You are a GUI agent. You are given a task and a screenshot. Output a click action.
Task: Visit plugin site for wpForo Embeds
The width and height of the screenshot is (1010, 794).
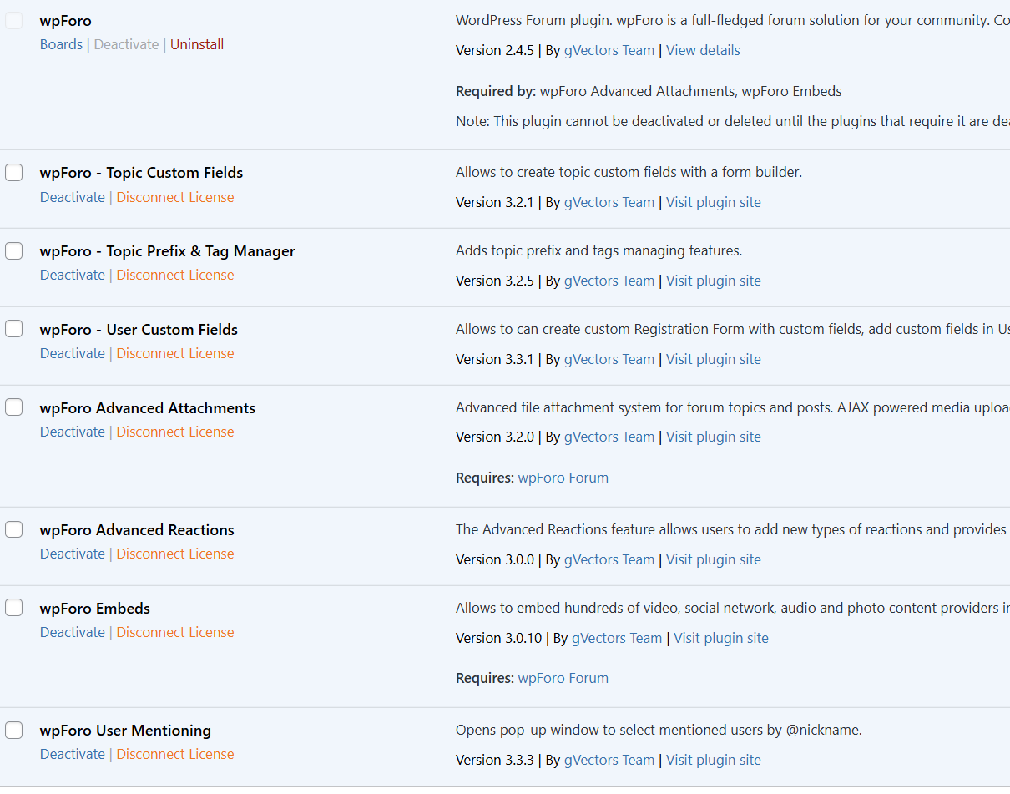point(721,638)
